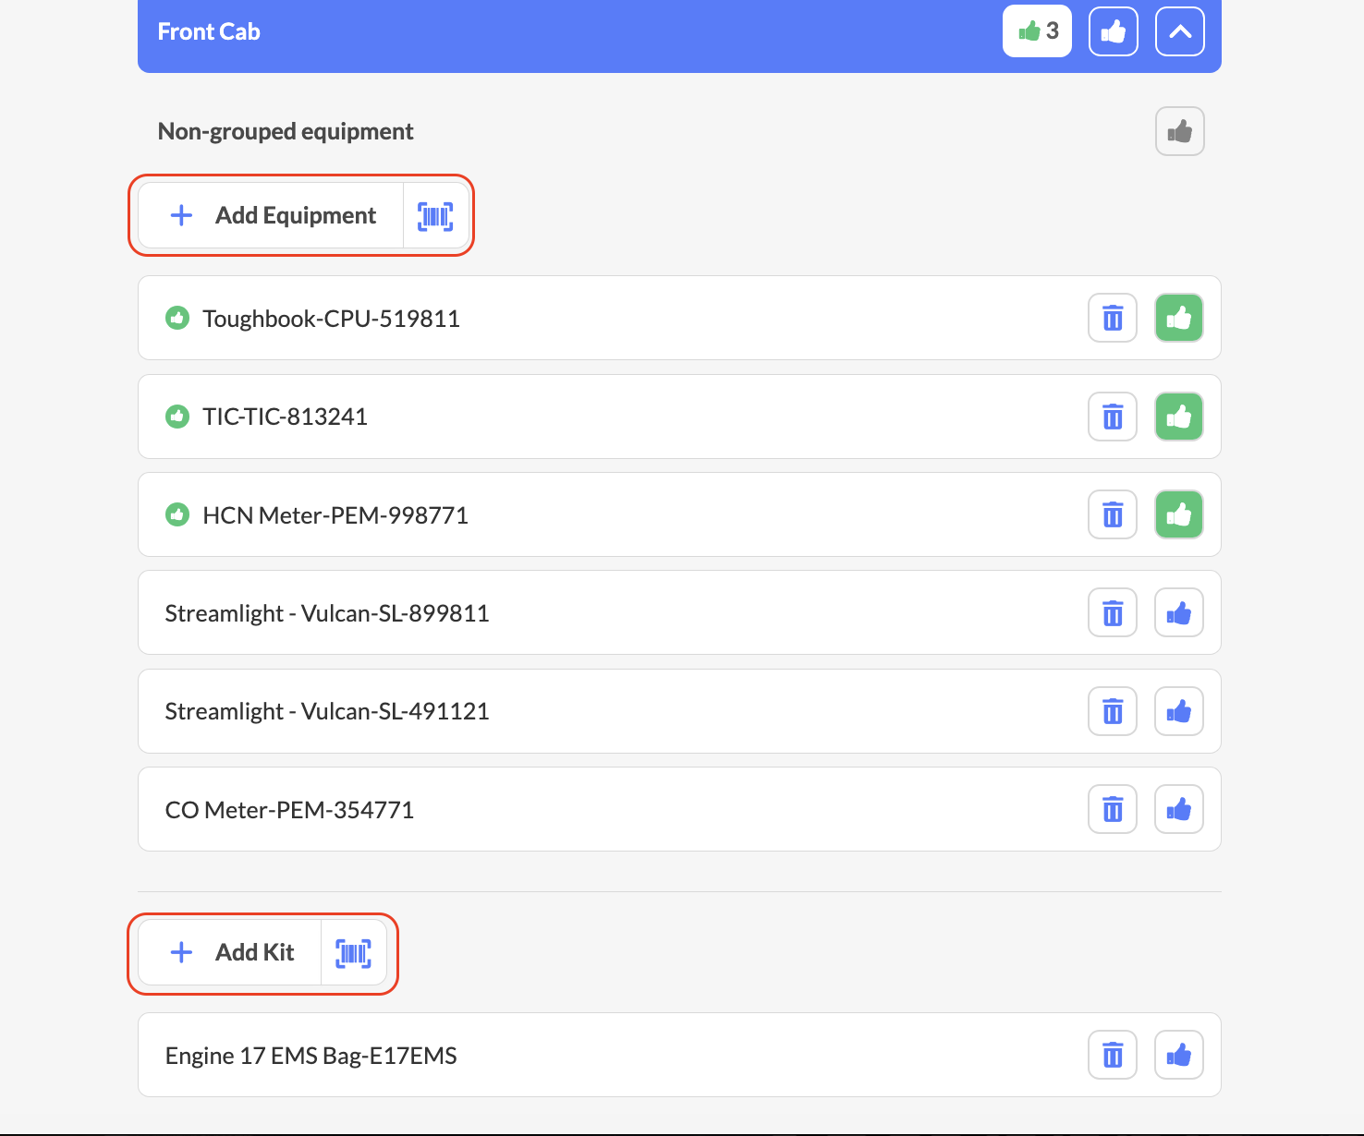This screenshot has width=1364, height=1136.
Task: Click Non-grouped equipment heading
Action: coord(286,131)
